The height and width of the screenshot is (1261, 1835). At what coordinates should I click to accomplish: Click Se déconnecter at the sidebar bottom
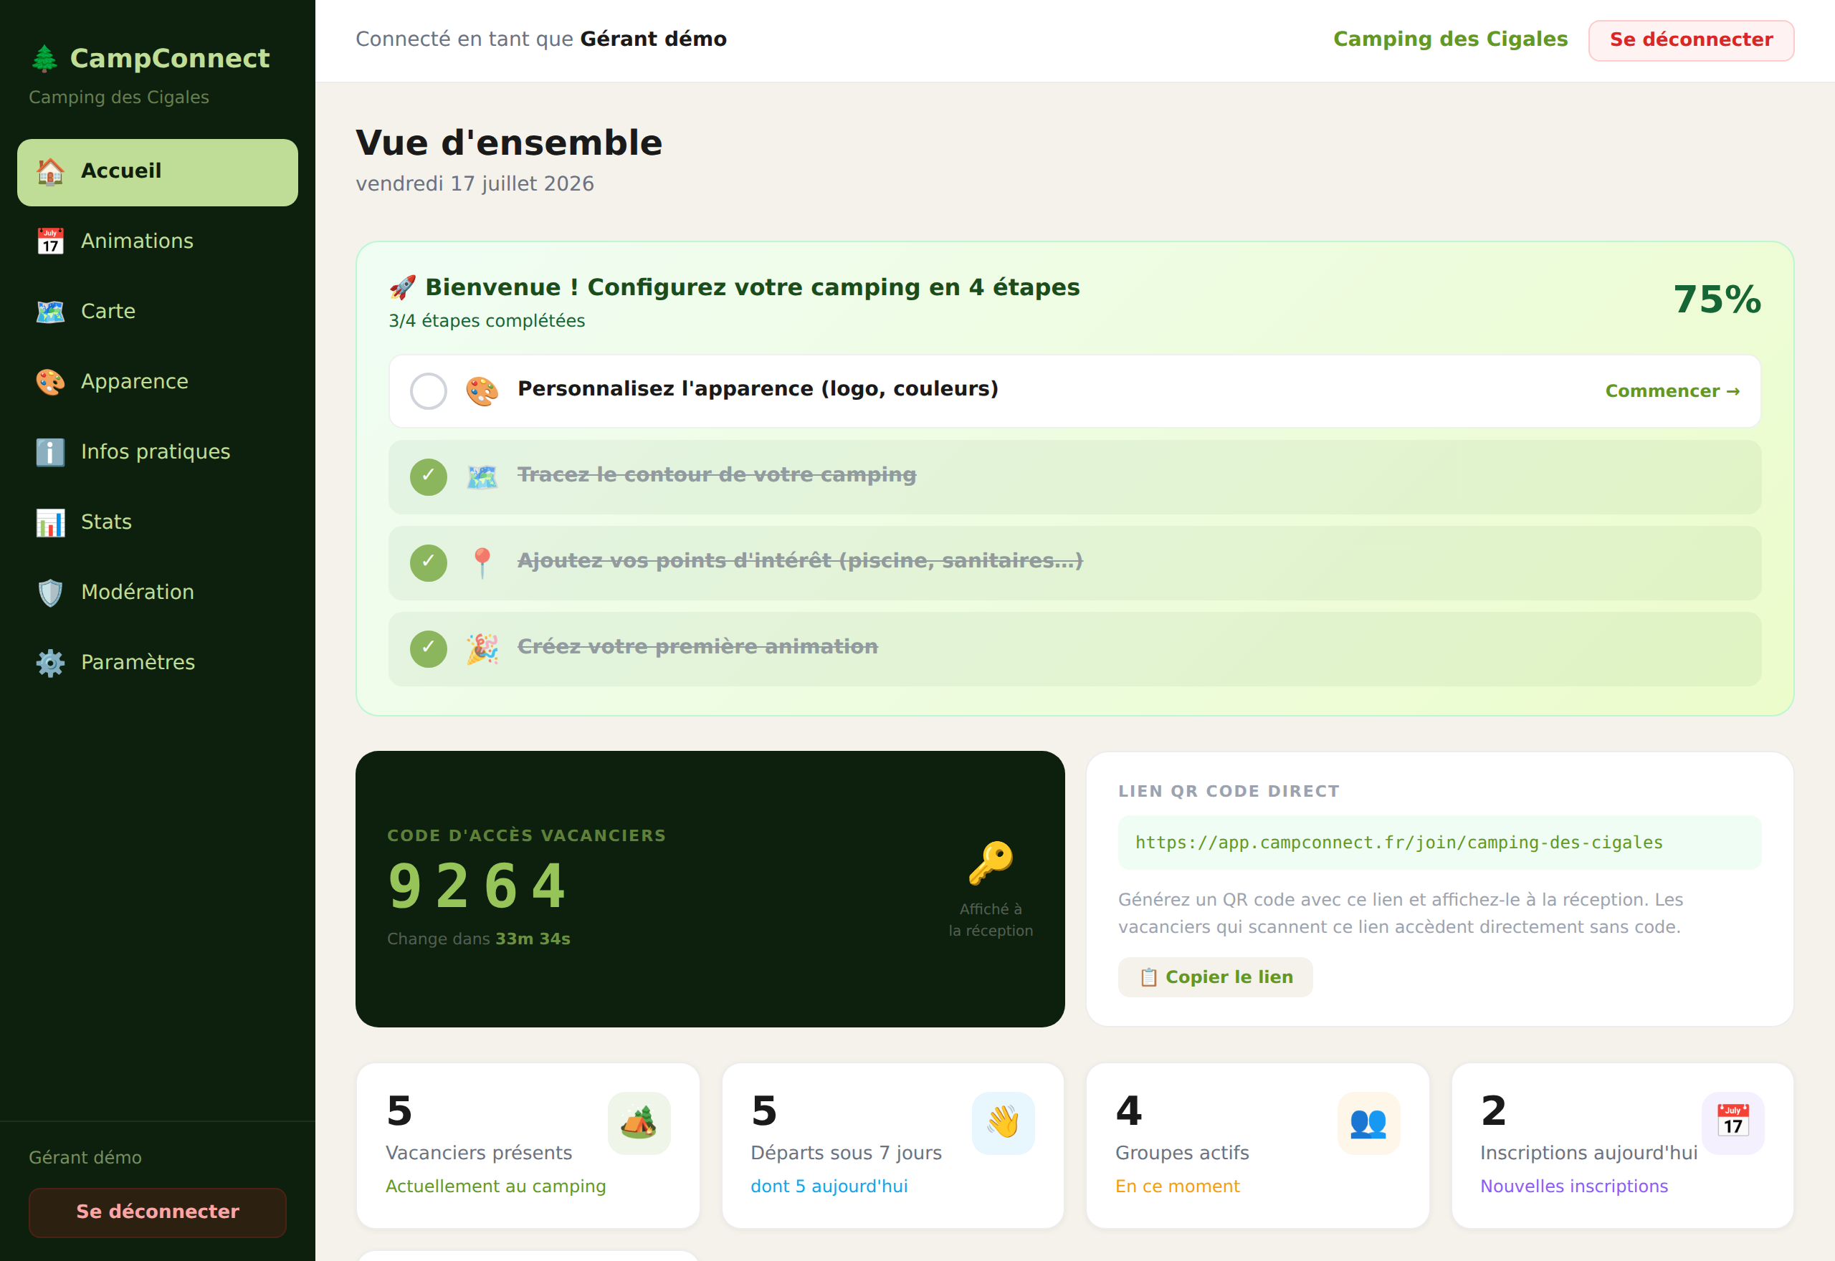click(x=157, y=1213)
